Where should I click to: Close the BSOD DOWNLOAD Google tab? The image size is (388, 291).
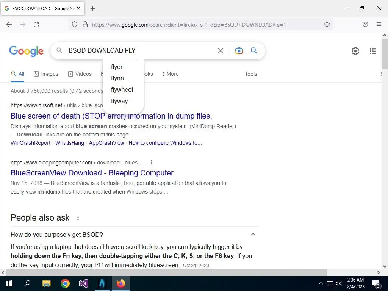(78, 8)
